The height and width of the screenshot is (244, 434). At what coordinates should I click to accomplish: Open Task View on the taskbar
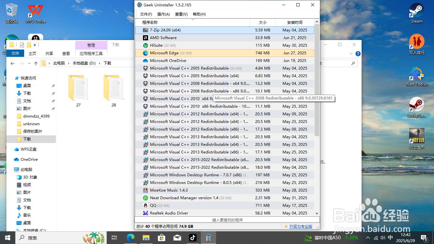pos(115,238)
